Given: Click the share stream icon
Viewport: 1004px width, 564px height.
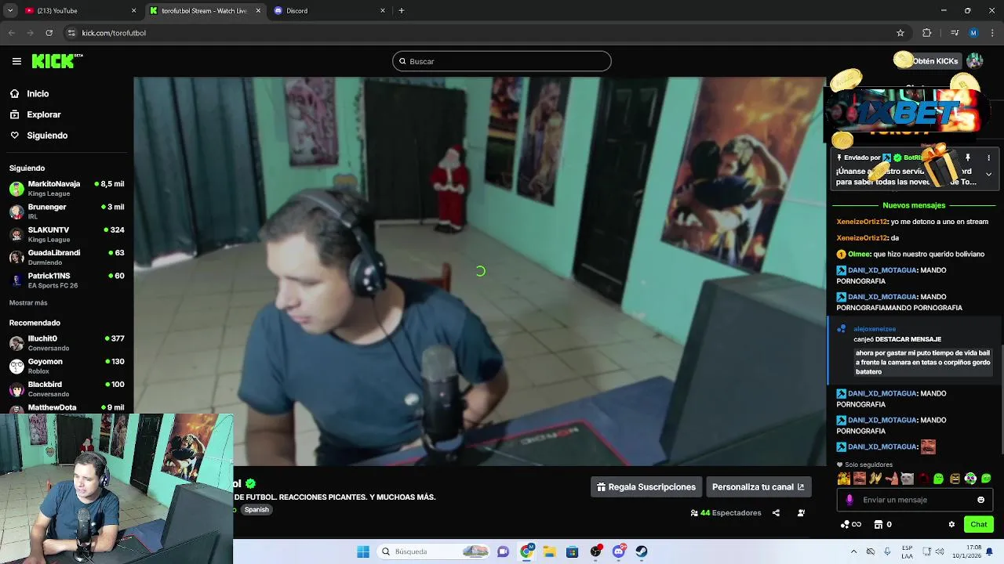Looking at the screenshot, I should click(776, 513).
